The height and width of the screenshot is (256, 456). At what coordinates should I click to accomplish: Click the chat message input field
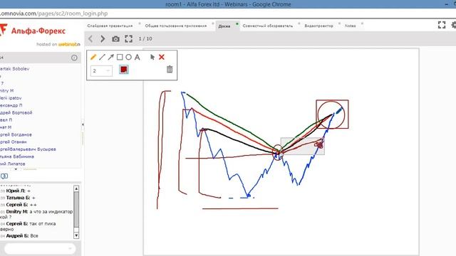point(40,248)
